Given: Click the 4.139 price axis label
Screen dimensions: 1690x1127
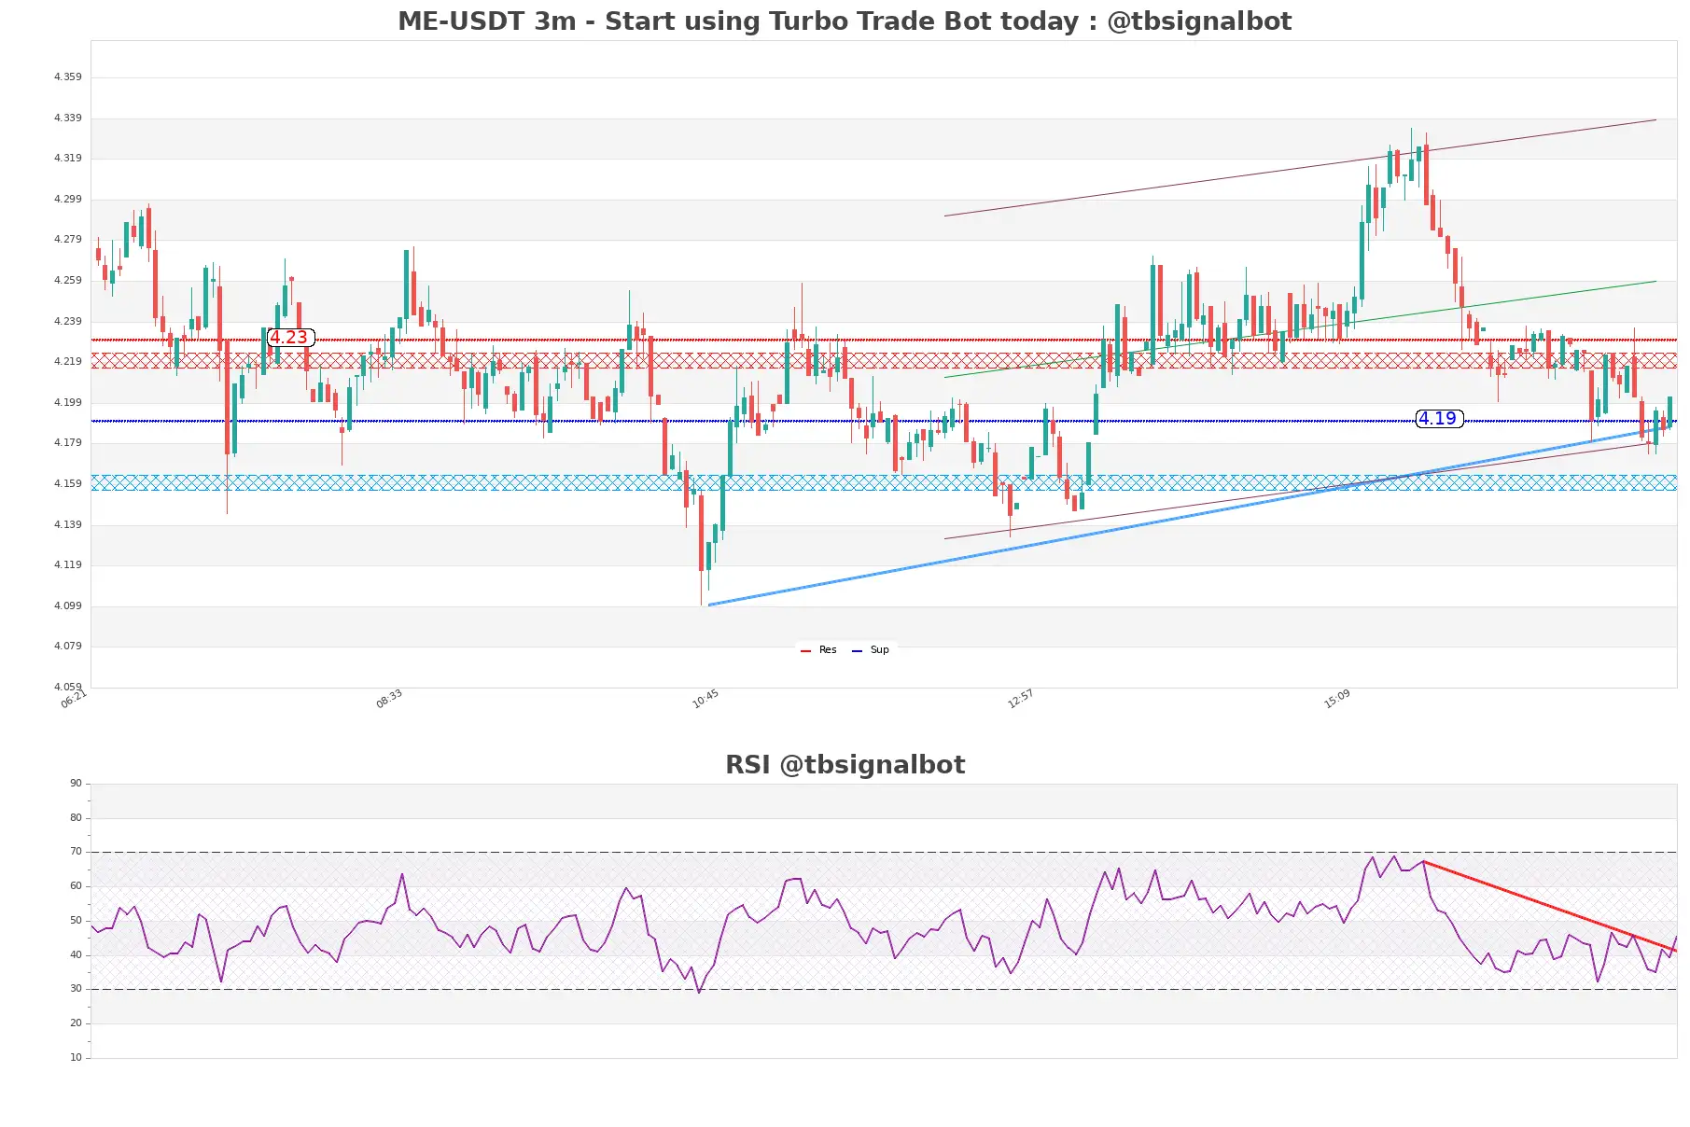Looking at the screenshot, I should coord(67,524).
